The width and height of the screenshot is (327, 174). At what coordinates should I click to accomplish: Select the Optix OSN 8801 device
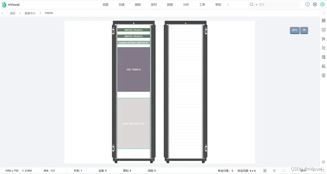click(x=134, y=124)
